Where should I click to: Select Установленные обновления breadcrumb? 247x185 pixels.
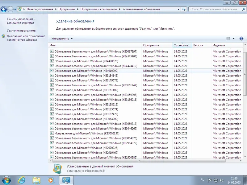tap(141, 9)
